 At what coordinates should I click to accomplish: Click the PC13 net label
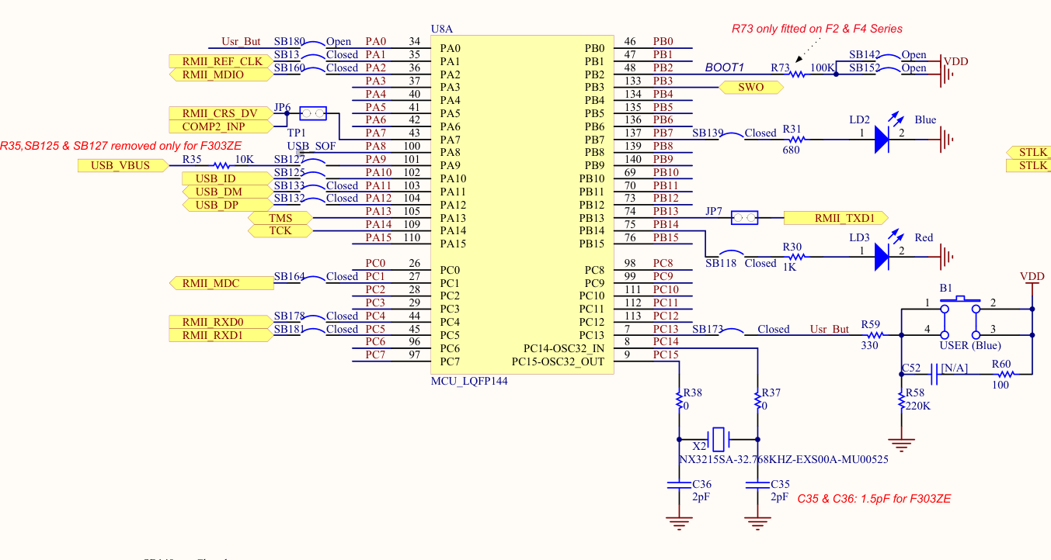(x=666, y=328)
